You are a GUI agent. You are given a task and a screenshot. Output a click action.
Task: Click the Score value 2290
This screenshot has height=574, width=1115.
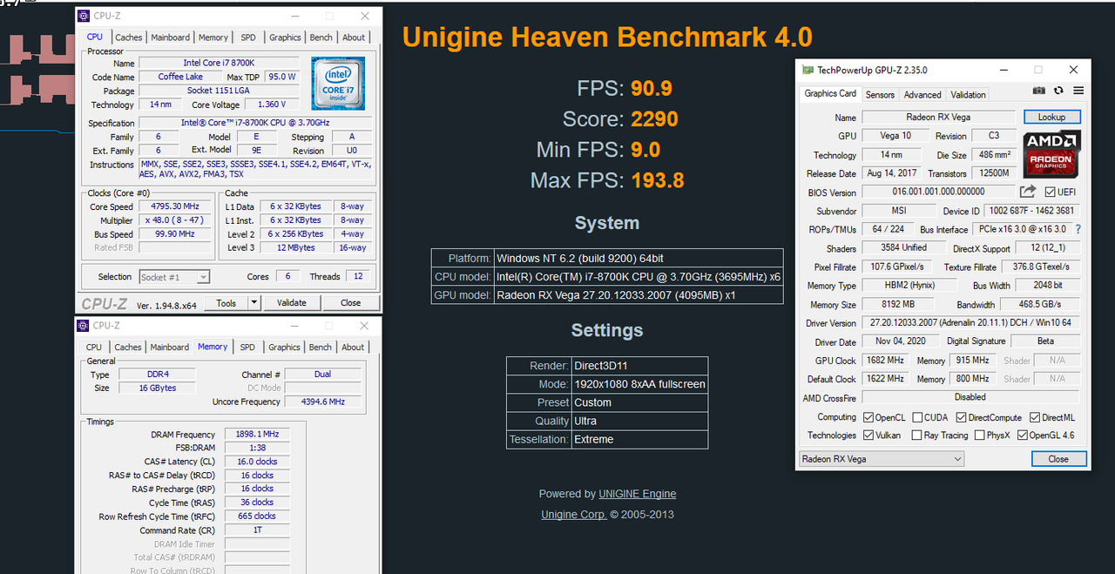pos(654,119)
